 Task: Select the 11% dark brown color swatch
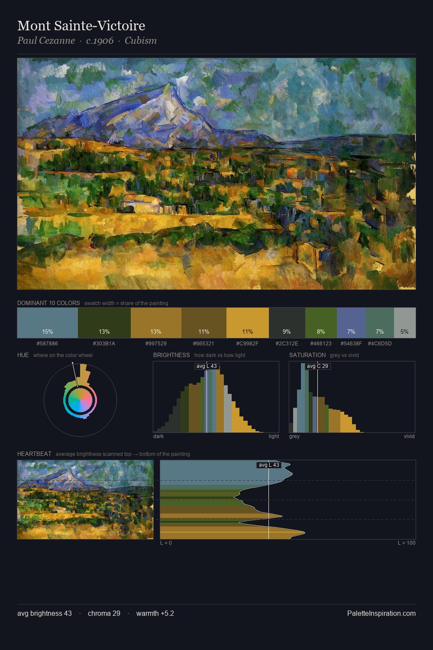pos(204,323)
